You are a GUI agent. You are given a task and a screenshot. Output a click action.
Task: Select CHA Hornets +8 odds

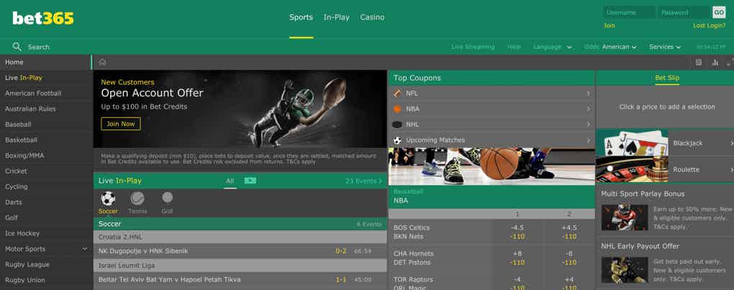(517, 258)
